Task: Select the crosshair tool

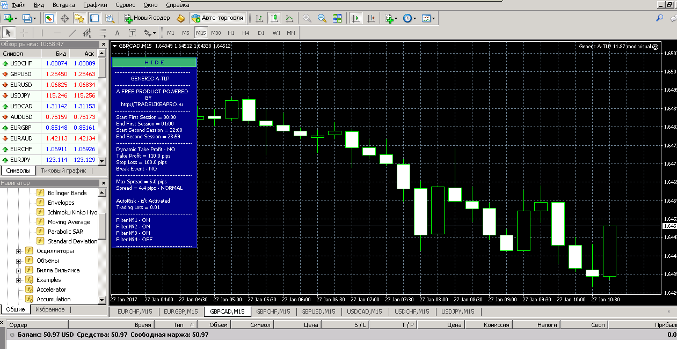Action: click(x=24, y=33)
